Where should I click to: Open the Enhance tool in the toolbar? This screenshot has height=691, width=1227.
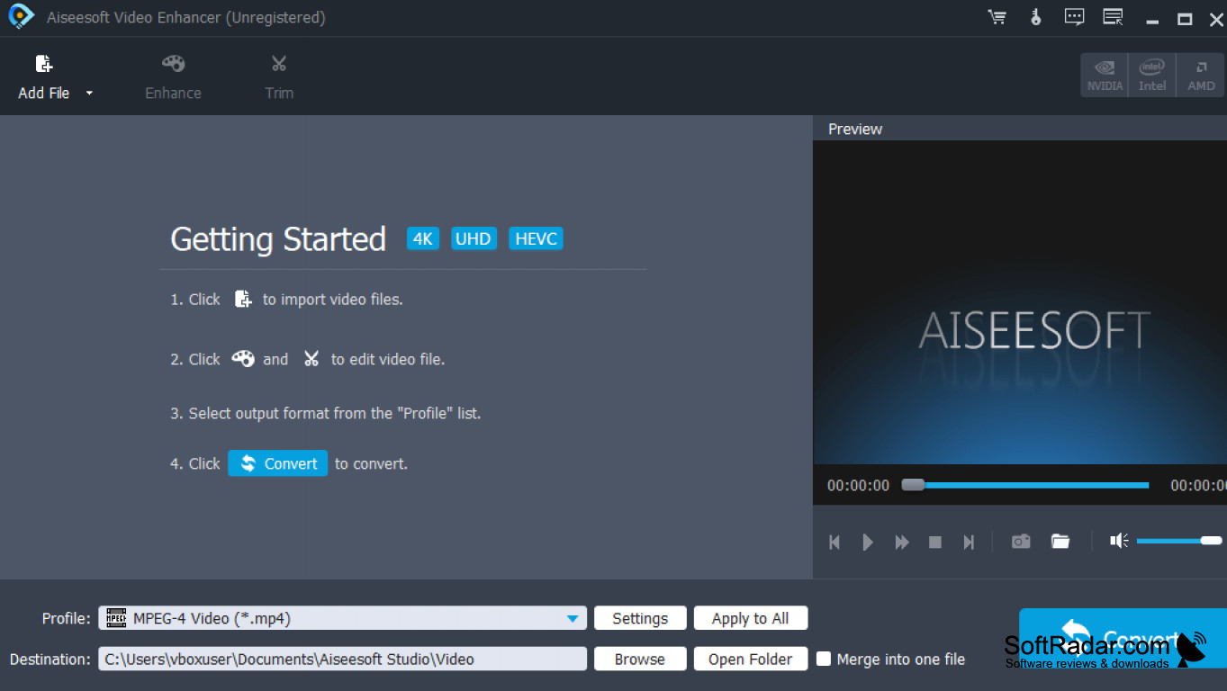[173, 76]
